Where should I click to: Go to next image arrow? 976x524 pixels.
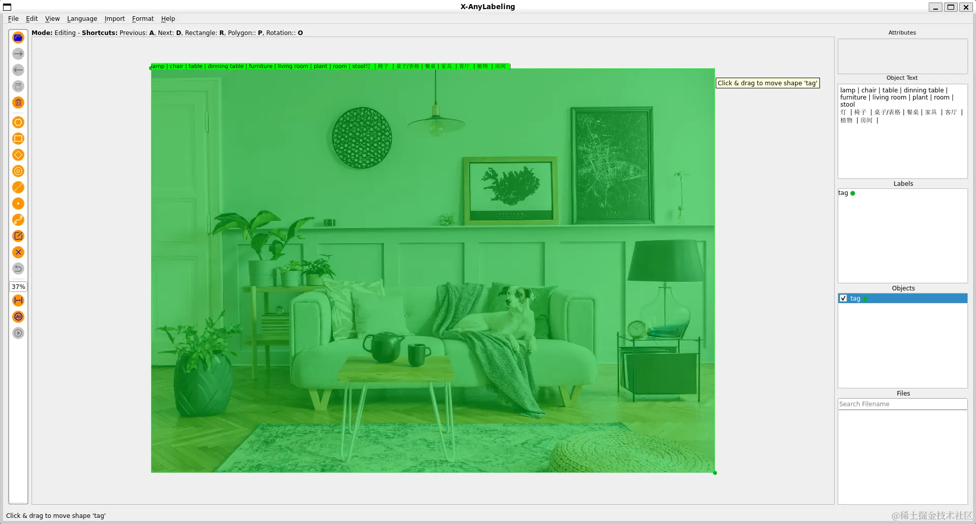18,54
